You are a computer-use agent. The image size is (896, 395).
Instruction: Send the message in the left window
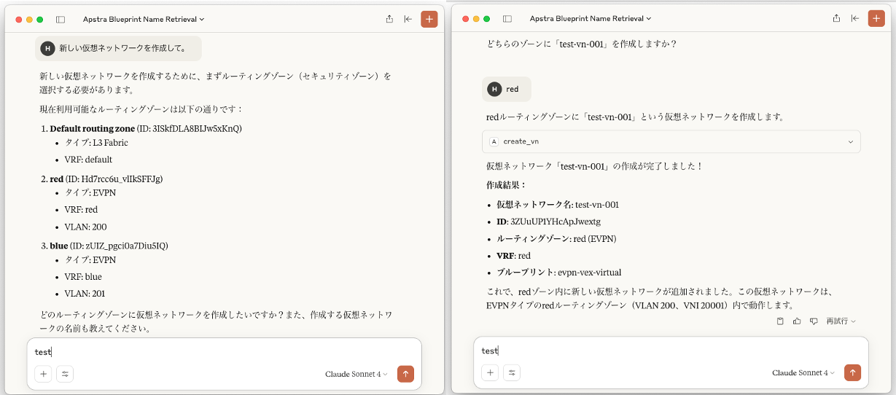tap(406, 374)
